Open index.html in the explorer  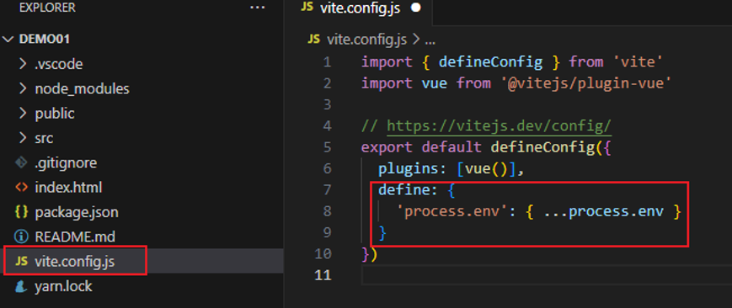[x=68, y=188]
